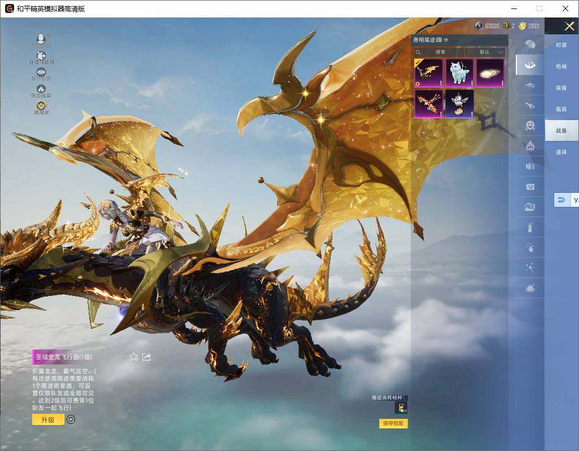Click the 滑翔尾迹(5) panel header
Image resolution: width=579 pixels, height=451 pixels.
click(x=427, y=40)
